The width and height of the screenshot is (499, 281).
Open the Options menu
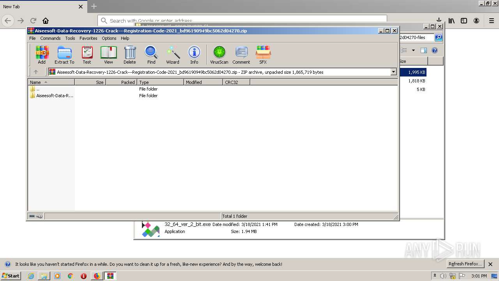click(109, 38)
